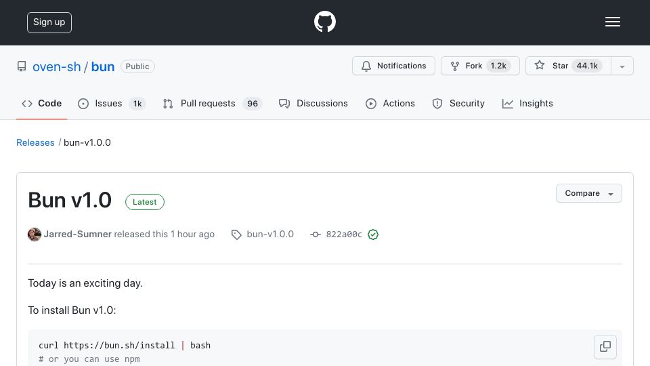Image resolution: width=650 pixels, height=366 pixels.
Task: Open the Compare dropdown
Action: [x=588, y=193]
